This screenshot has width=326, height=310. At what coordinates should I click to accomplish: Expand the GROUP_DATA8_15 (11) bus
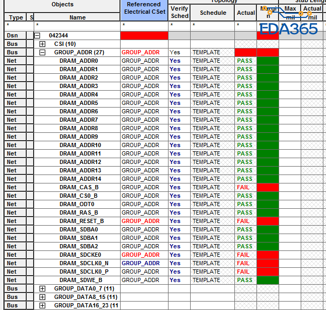pyautogui.click(x=42, y=297)
